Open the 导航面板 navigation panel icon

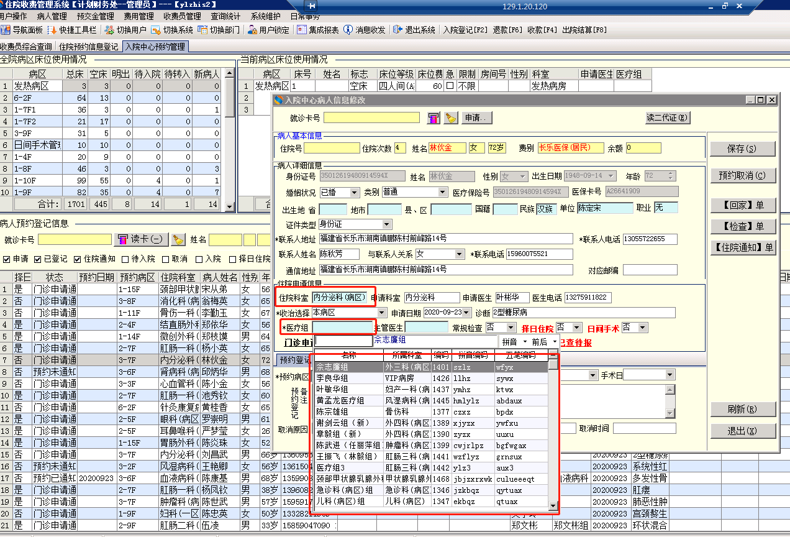[x=6, y=30]
